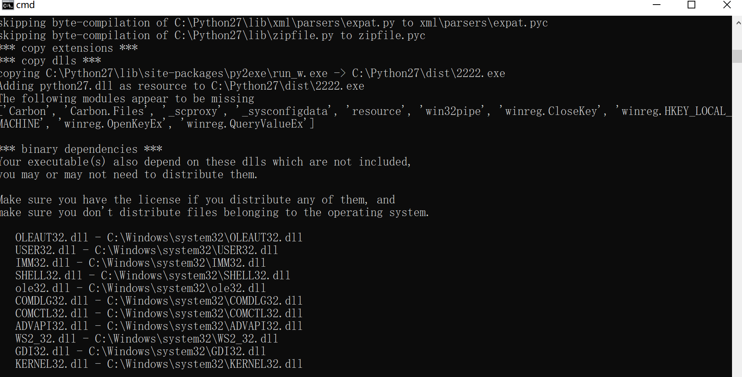Click the cmd title text
The height and width of the screenshot is (377, 742).
coord(25,5)
